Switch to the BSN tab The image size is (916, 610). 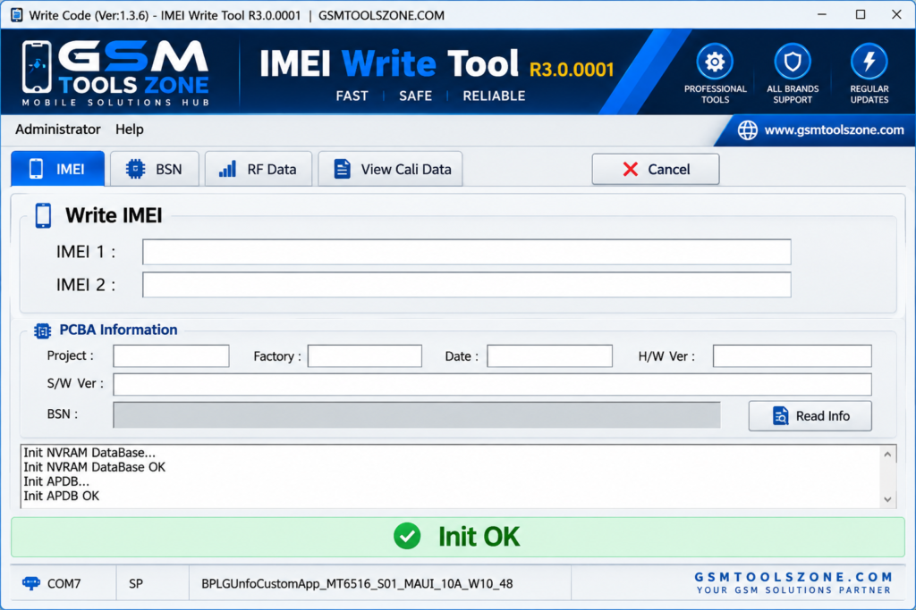click(154, 169)
